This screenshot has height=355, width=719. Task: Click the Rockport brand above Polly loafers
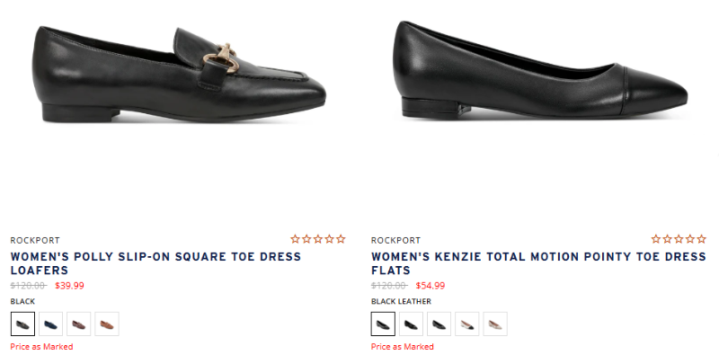(x=35, y=240)
